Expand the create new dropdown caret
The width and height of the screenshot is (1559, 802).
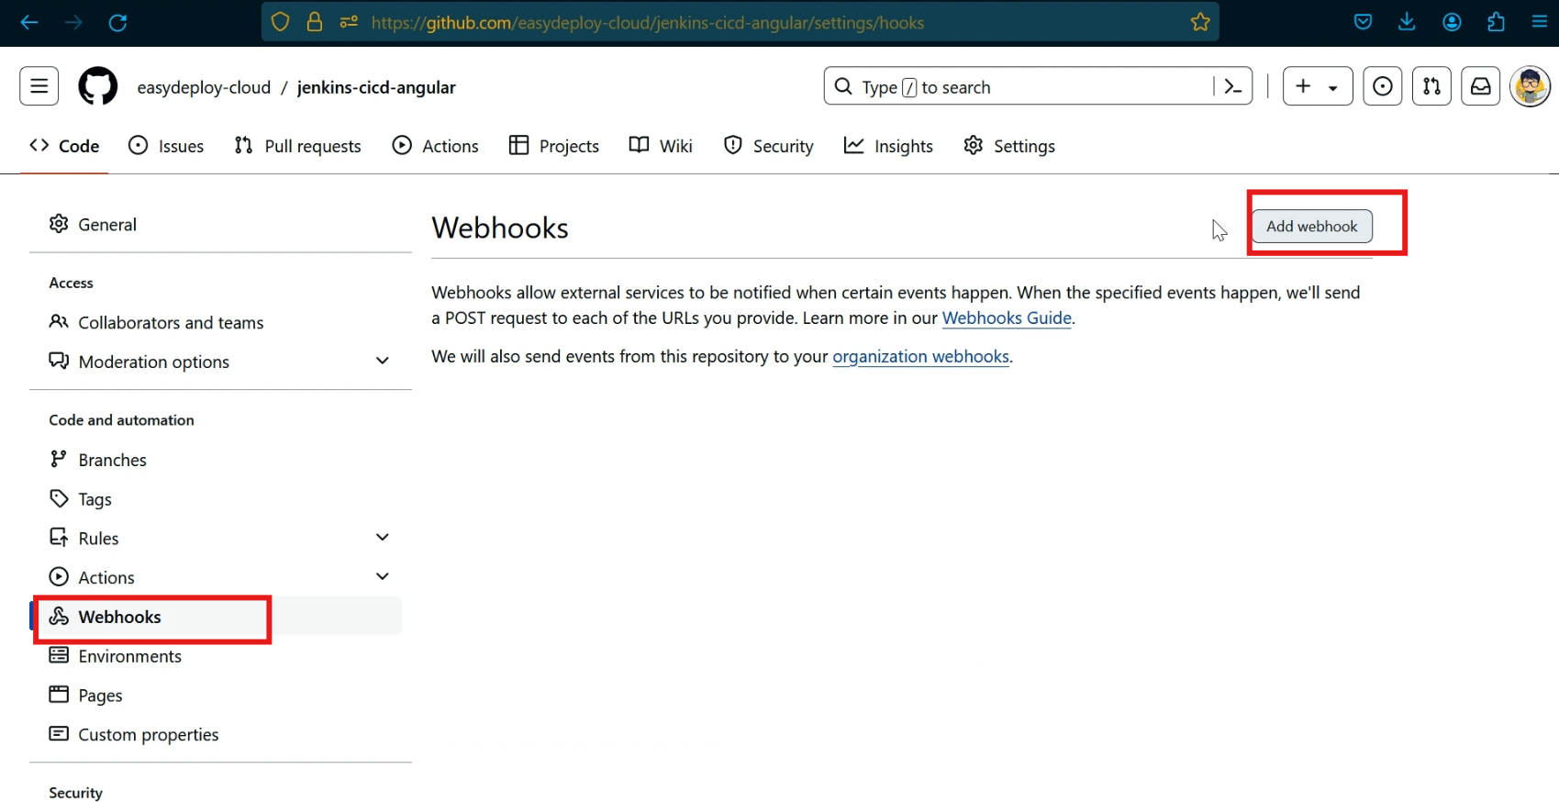[x=1333, y=88]
